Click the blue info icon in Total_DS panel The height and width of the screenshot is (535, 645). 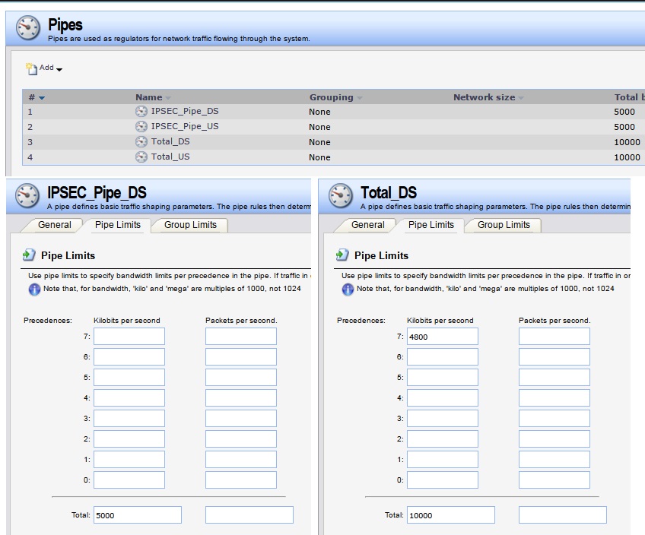tap(348, 290)
